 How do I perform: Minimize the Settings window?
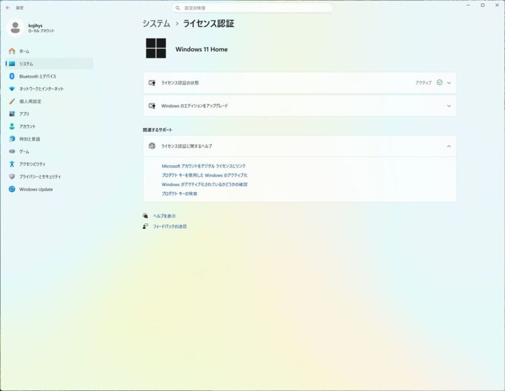click(468, 5)
